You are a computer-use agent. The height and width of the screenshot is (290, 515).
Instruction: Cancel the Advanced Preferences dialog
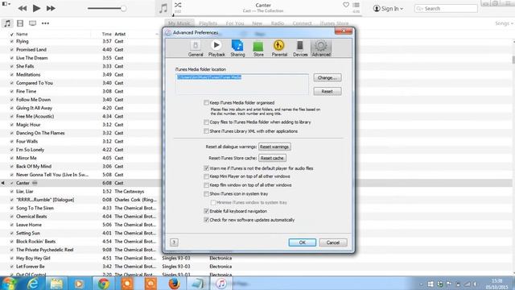[333, 242]
